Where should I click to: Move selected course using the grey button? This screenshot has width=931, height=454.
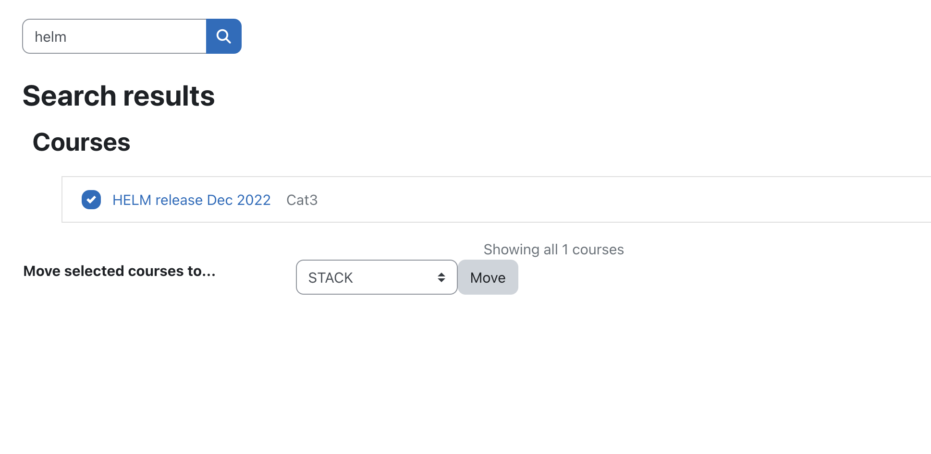[488, 277]
